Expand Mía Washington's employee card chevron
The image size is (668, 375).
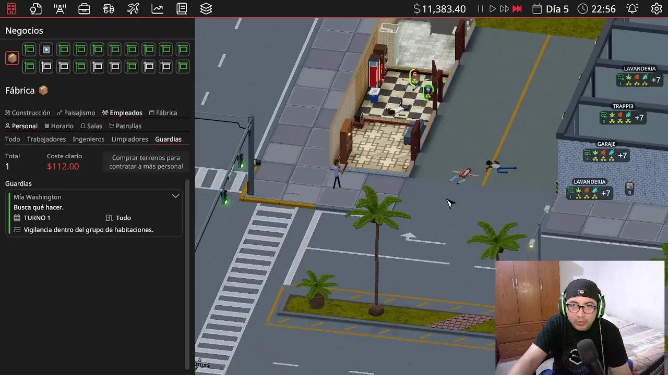176,196
